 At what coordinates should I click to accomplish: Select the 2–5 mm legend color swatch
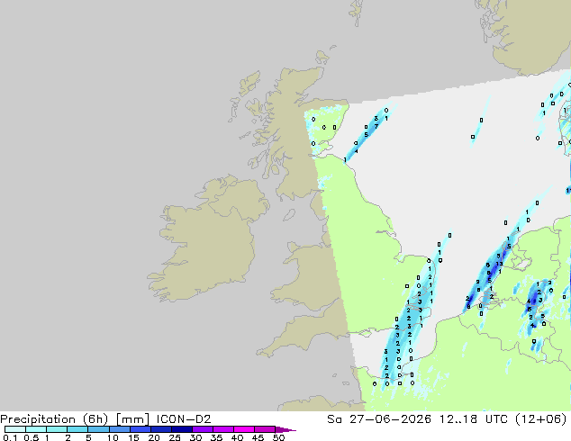click(x=77, y=429)
